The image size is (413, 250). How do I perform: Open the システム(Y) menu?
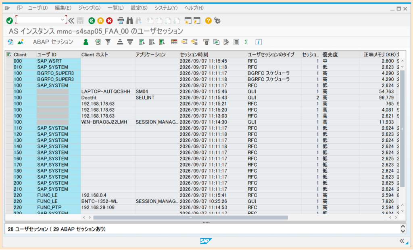point(166,8)
